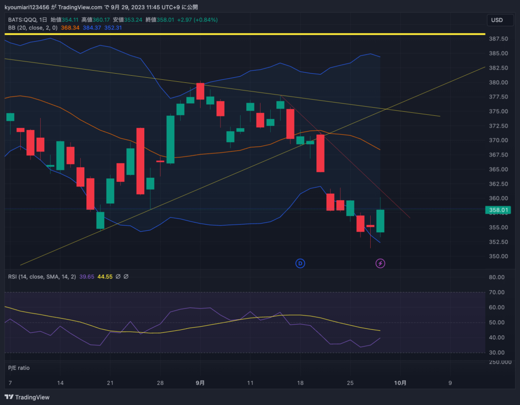Viewport: 520px width, 405px height.
Task: Click the 10月 label on time axis
Action: pos(400,383)
